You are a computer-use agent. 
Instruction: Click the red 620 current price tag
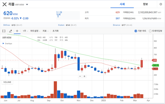tap(154, 60)
